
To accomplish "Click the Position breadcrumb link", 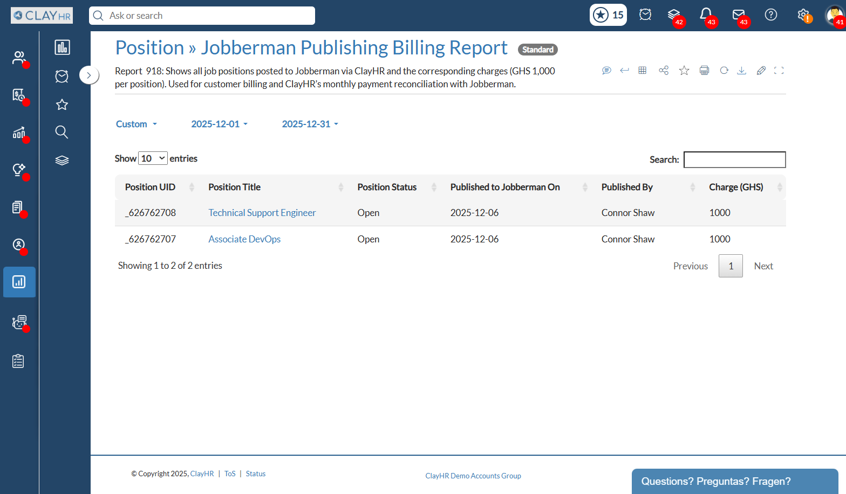I will coord(150,48).
